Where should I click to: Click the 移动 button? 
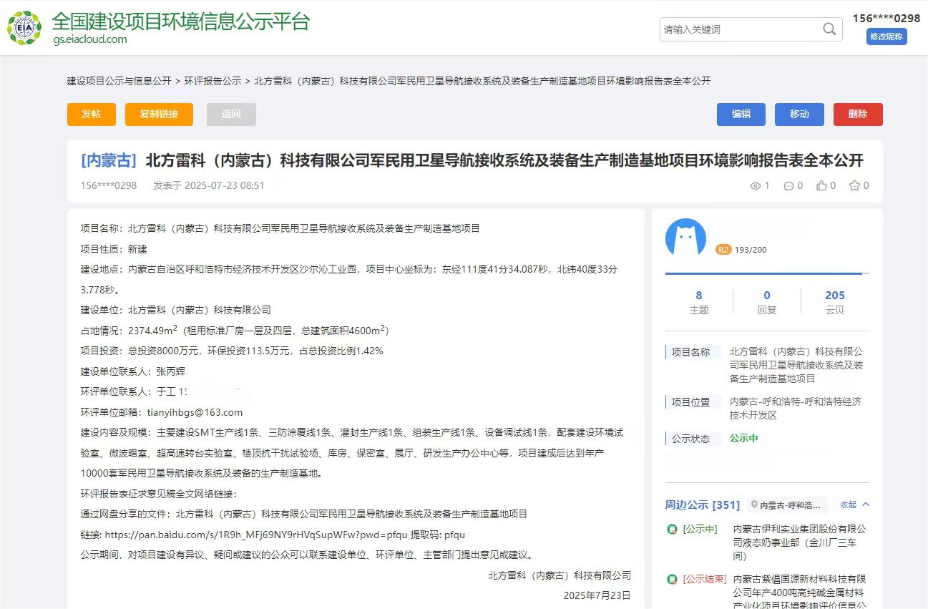799,115
